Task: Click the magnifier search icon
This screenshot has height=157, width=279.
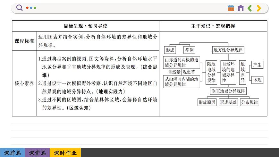Action: 19,8
